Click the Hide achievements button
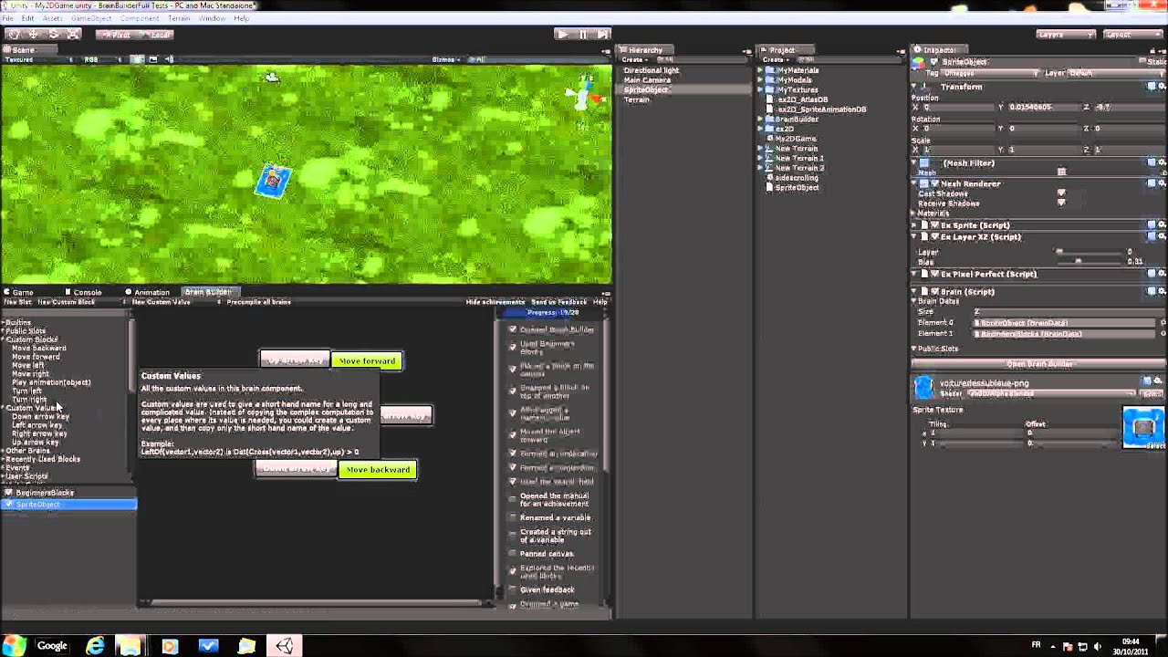 [495, 302]
